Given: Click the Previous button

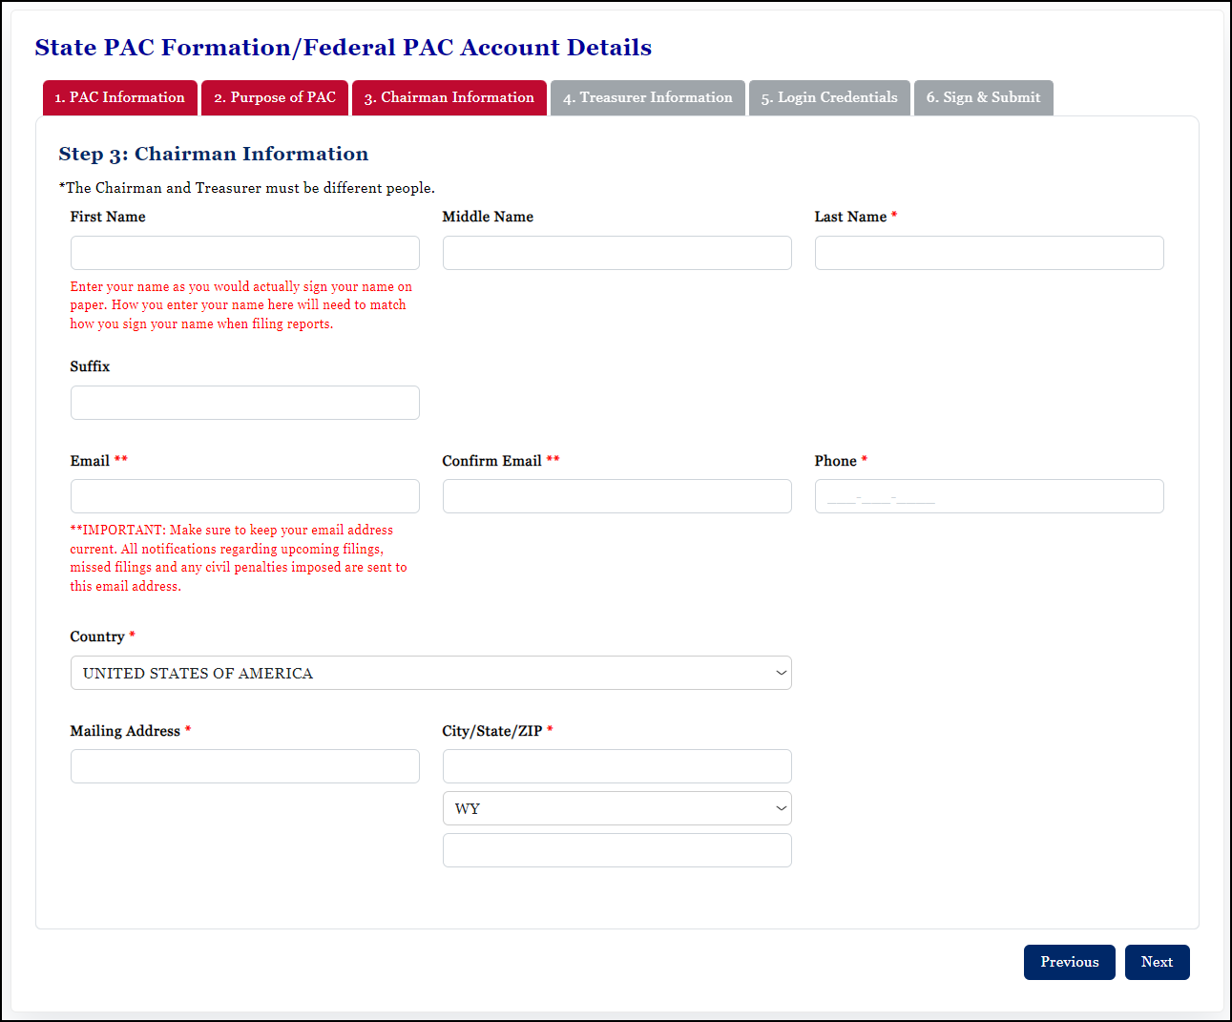Looking at the screenshot, I should (1069, 962).
